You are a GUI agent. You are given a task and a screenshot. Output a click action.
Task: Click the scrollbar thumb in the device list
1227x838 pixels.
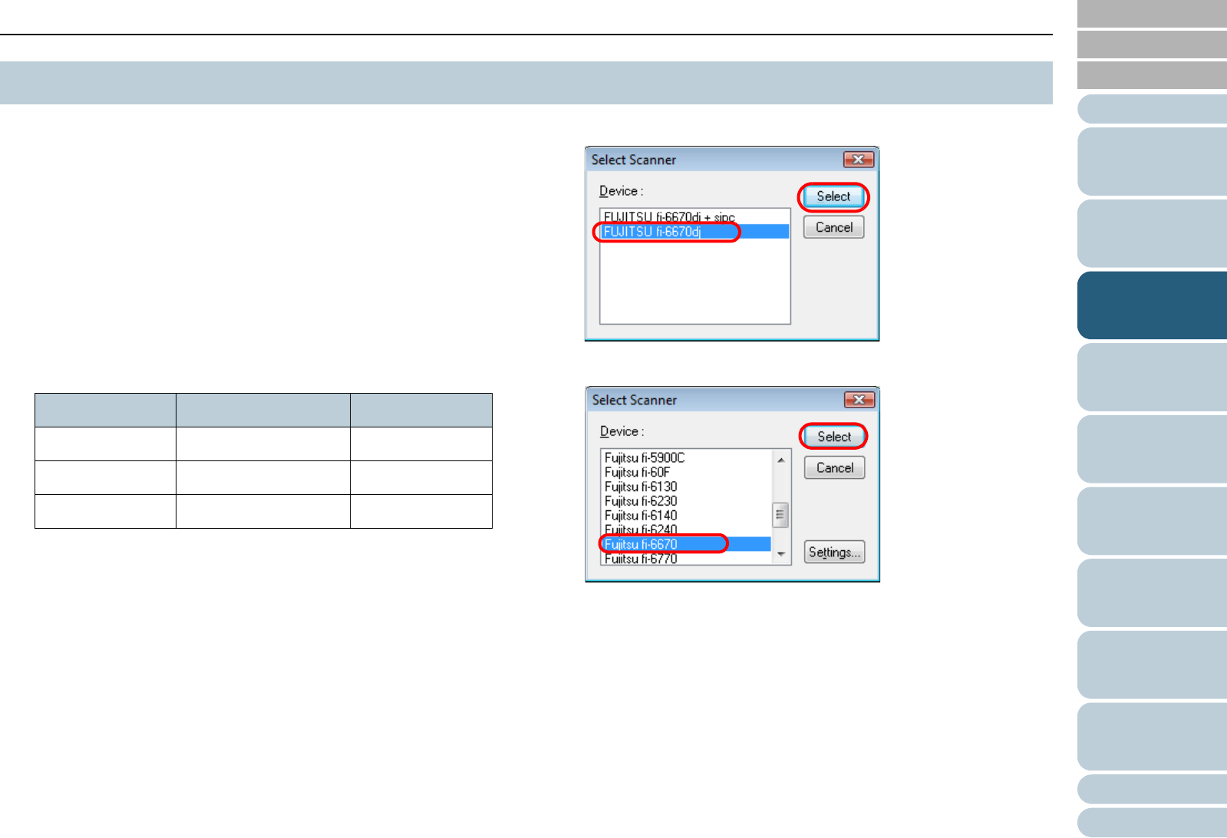click(780, 516)
